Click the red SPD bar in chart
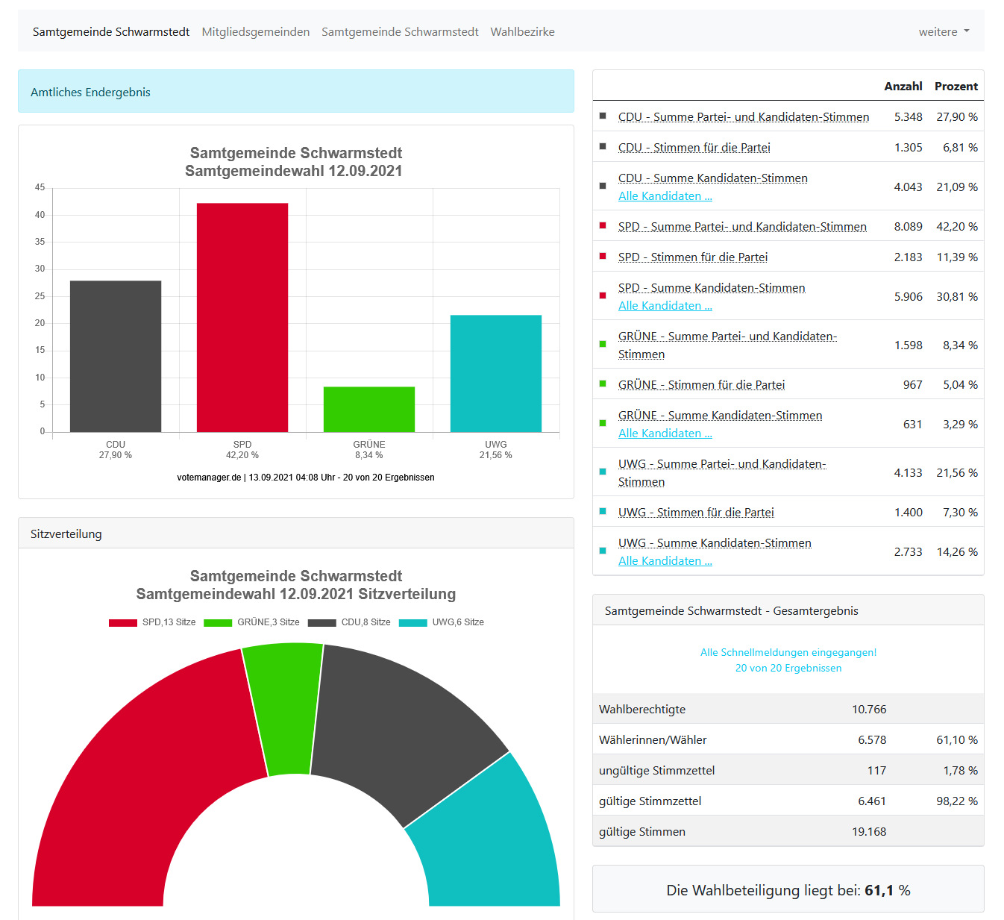The image size is (1004, 920). point(242,317)
